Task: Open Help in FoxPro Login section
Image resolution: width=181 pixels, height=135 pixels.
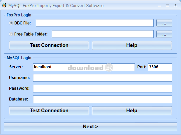Action: (132, 45)
